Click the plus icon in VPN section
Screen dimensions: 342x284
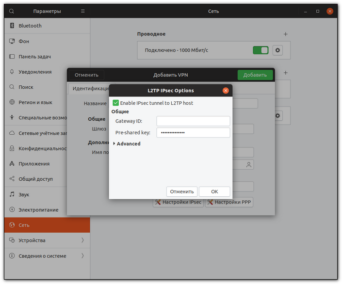point(286,73)
